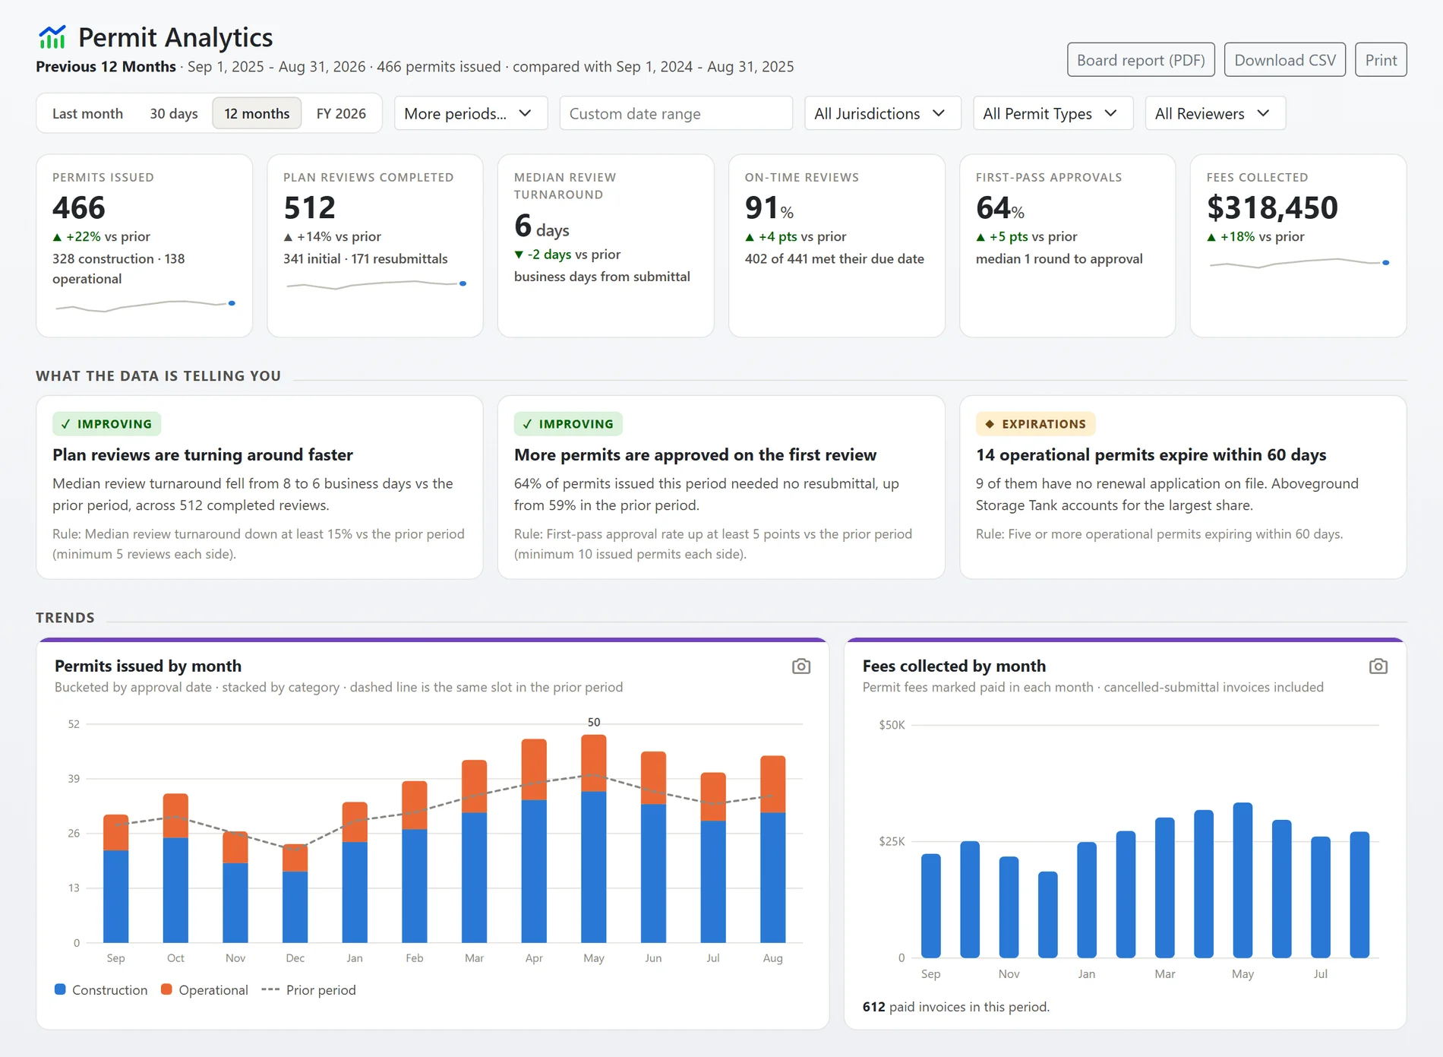This screenshot has width=1443, height=1057.
Task: Toggle the Operational legend entry
Action: click(204, 989)
